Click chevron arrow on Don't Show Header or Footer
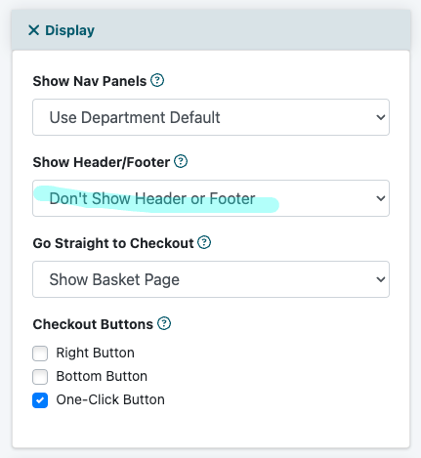 coord(381,198)
